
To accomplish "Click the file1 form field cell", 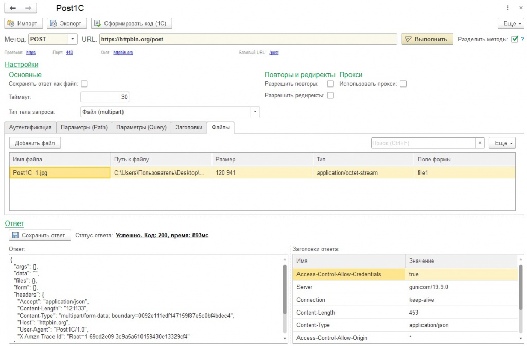I will [465, 173].
